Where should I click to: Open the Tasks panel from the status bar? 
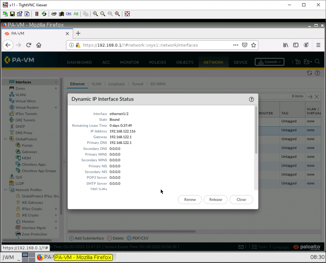click(263, 246)
